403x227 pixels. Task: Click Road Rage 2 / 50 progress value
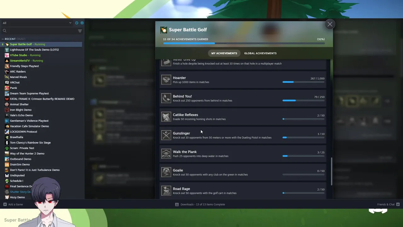[321, 189]
